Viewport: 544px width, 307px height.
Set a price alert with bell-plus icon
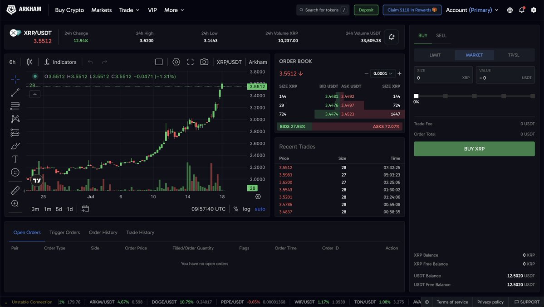click(392, 37)
